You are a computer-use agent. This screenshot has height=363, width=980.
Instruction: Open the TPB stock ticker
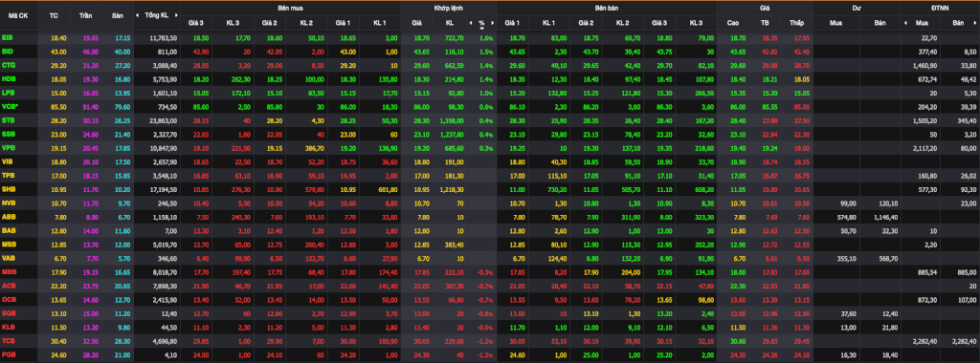[8, 175]
